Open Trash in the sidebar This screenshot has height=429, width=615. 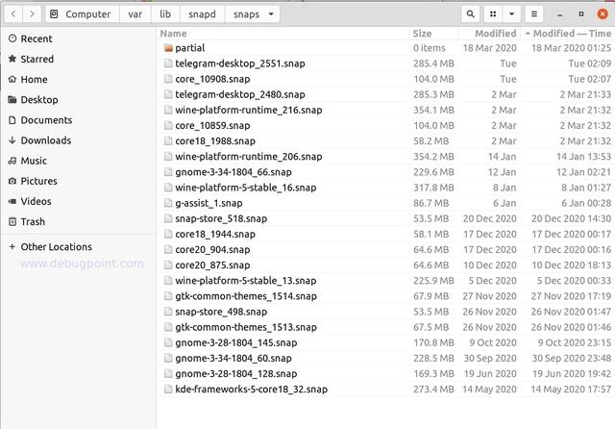[33, 221]
